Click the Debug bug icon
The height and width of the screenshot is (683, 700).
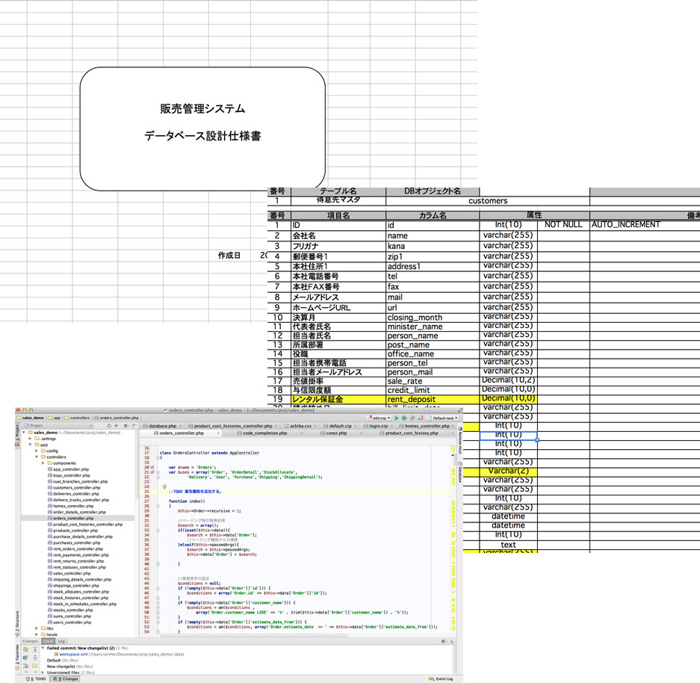(403, 418)
